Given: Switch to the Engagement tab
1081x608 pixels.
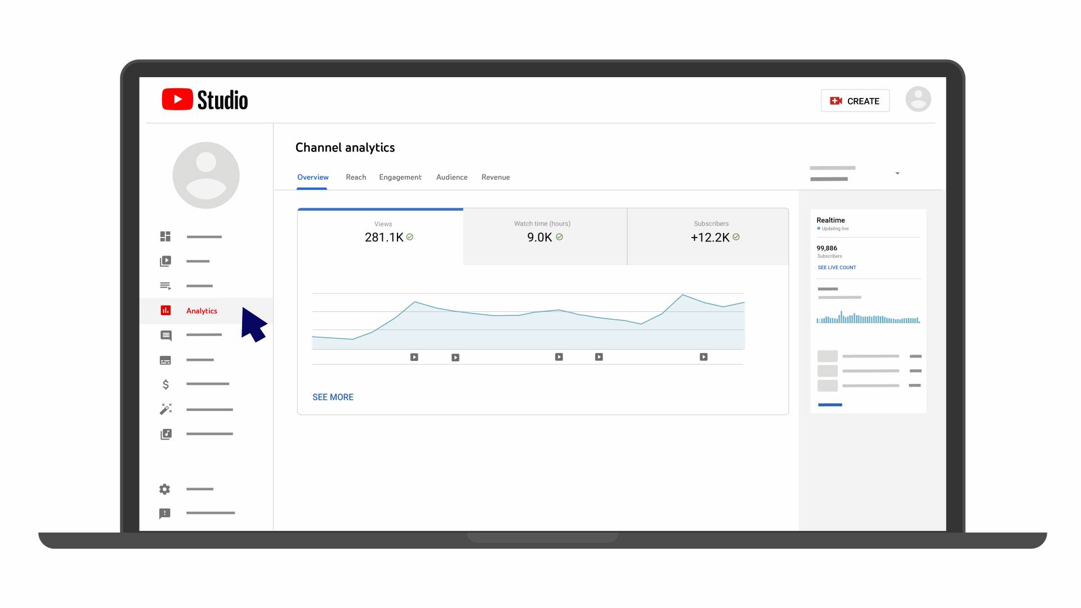Looking at the screenshot, I should pos(400,177).
